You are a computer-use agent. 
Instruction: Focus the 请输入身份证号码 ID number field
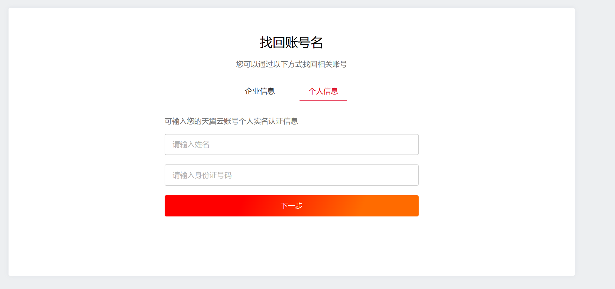coord(291,175)
